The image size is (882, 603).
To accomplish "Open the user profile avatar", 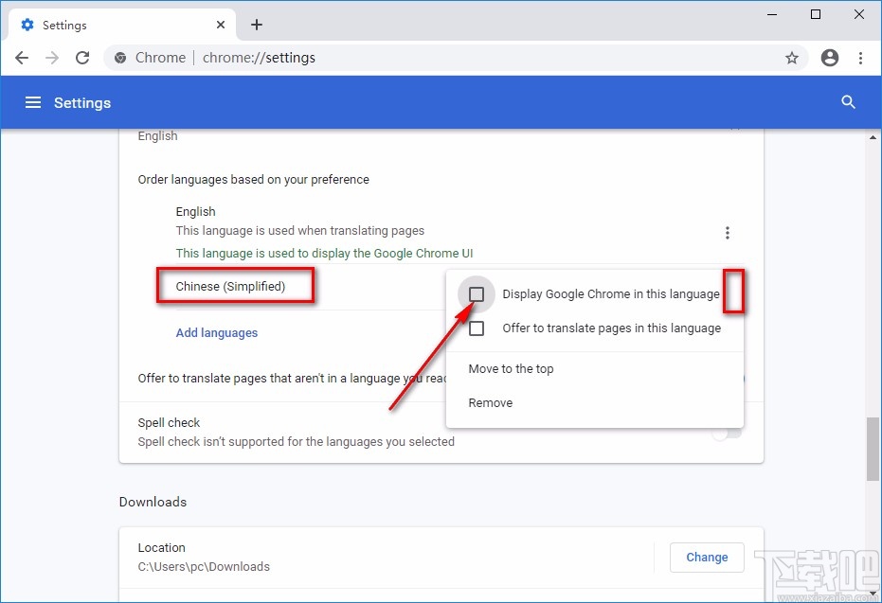I will [x=830, y=58].
